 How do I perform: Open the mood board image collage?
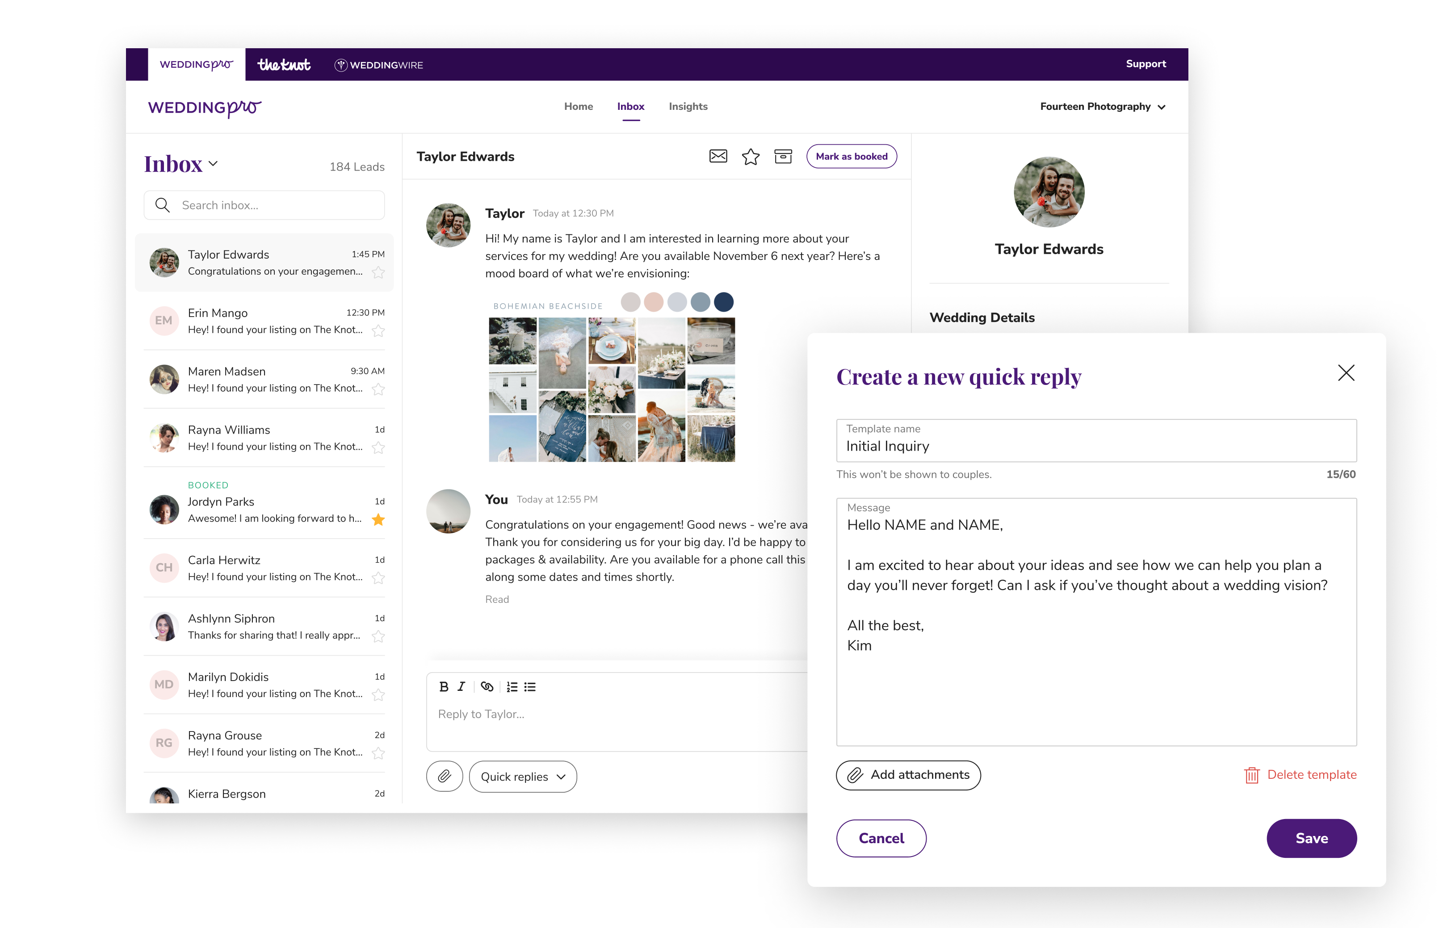point(611,389)
